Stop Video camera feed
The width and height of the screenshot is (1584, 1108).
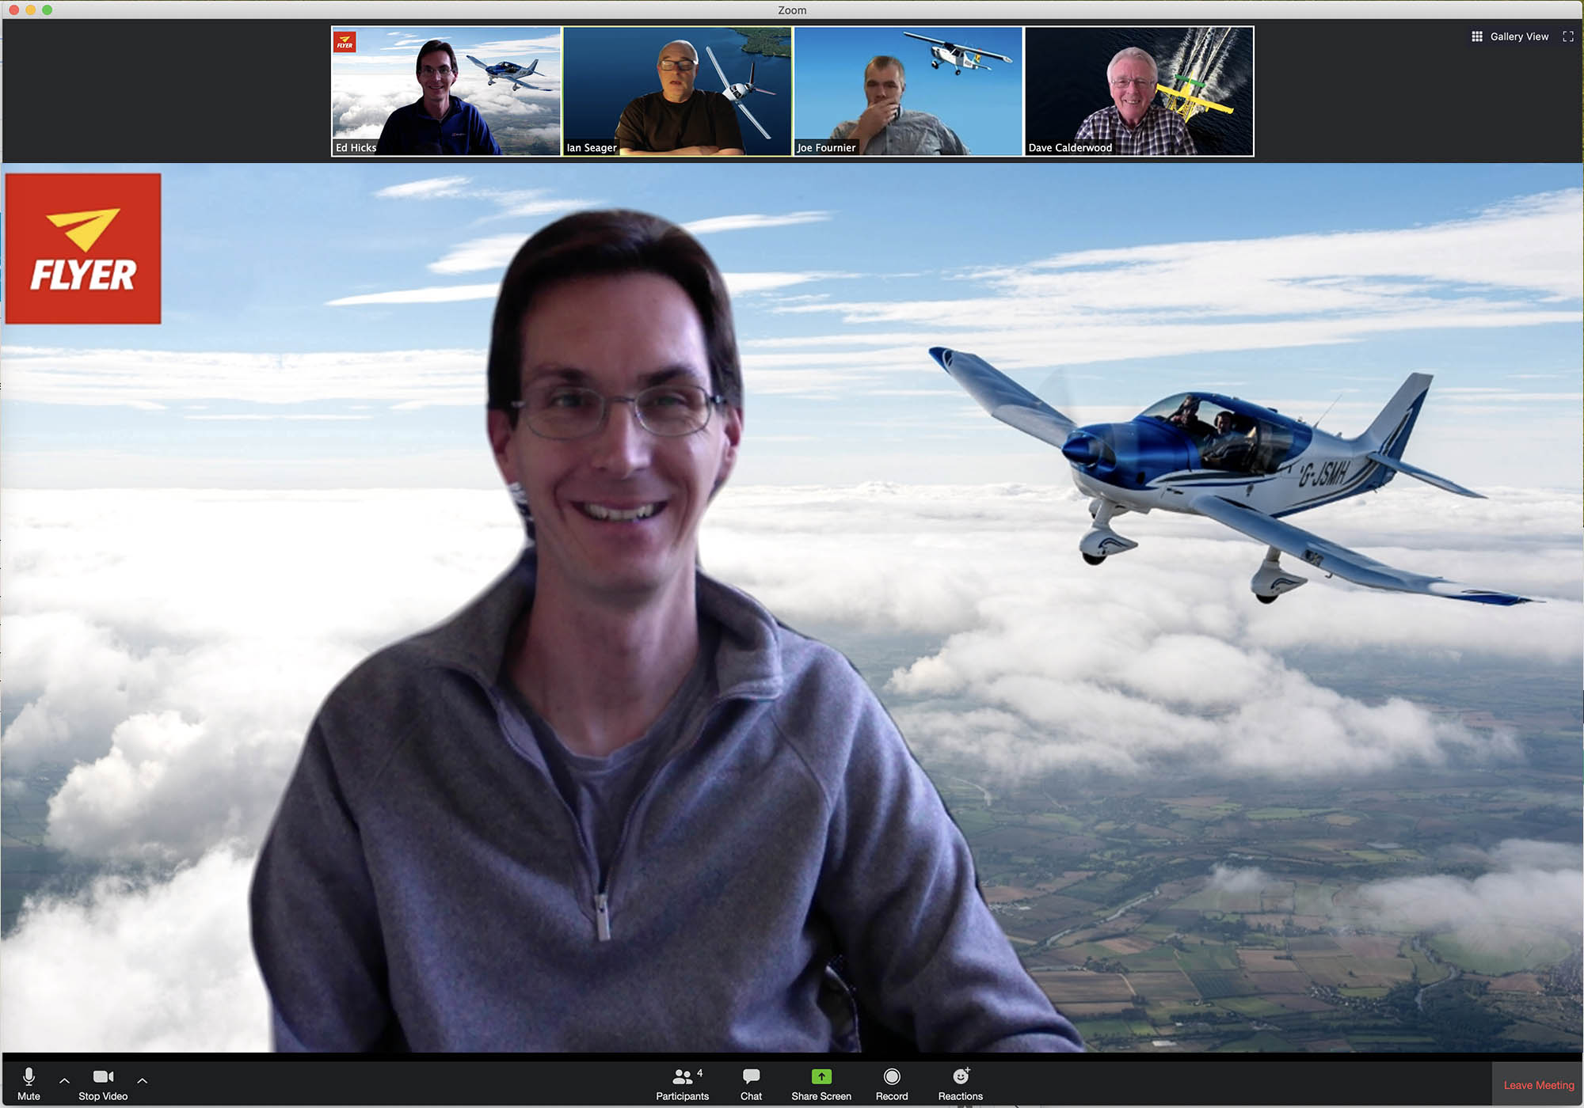[x=103, y=1083]
